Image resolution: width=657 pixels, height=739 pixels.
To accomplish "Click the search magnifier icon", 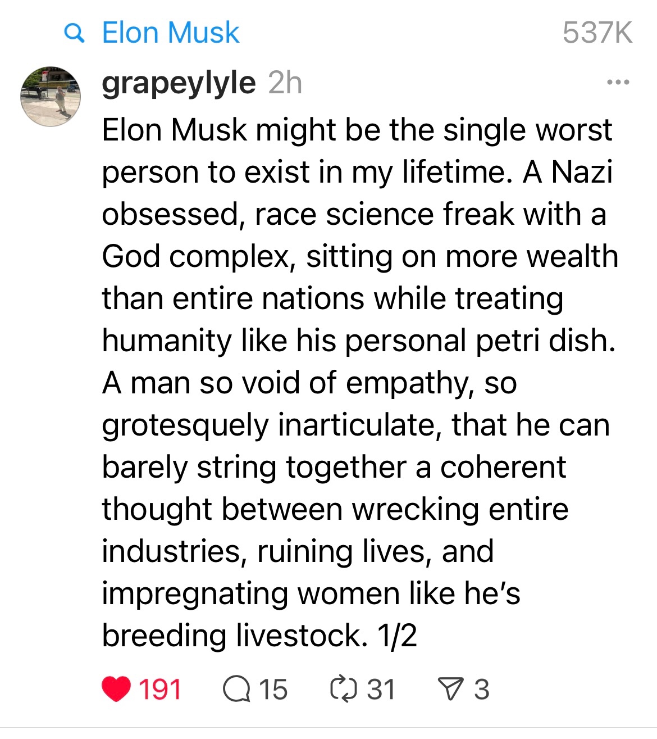I will click(x=75, y=33).
